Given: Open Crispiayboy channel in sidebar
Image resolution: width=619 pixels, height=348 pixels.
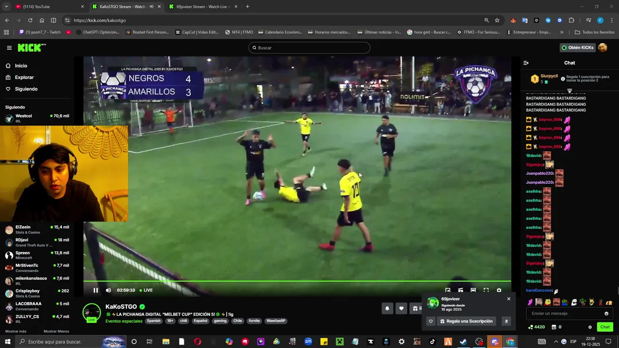Looking at the screenshot, I should click(x=37, y=293).
